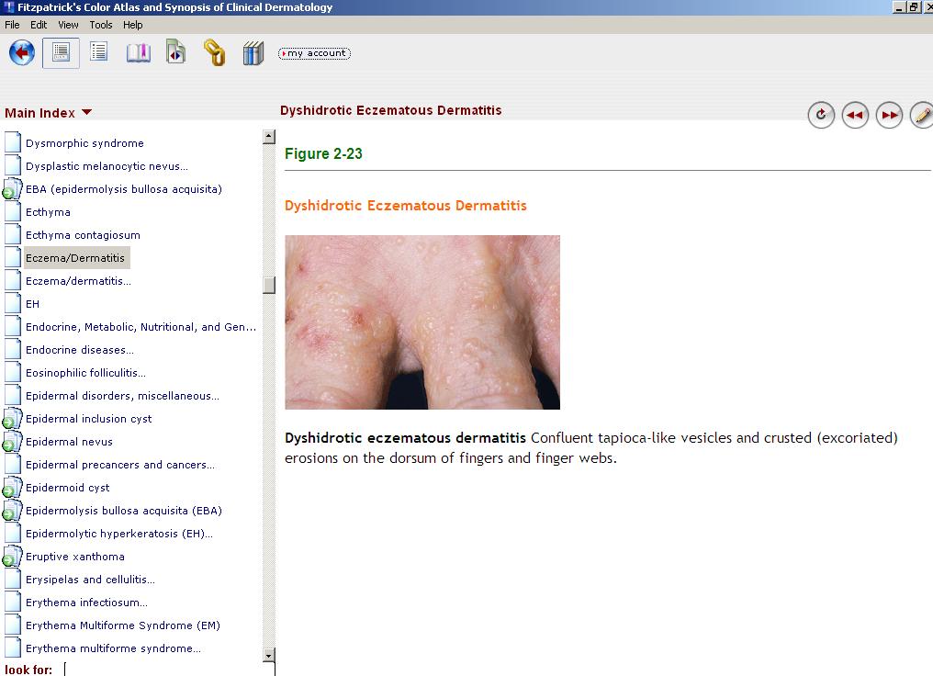Click the gold chain links icon
This screenshot has height=676, width=933.
[214, 53]
